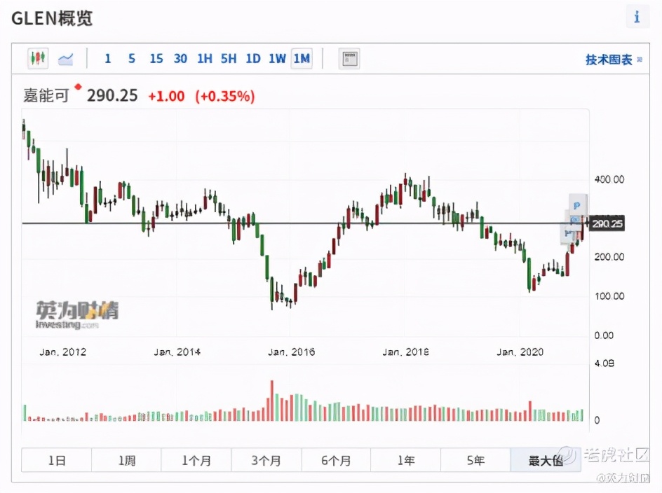This screenshot has height=493, width=662.
Task: Switch to candlestick chart type
Action: pos(38,58)
